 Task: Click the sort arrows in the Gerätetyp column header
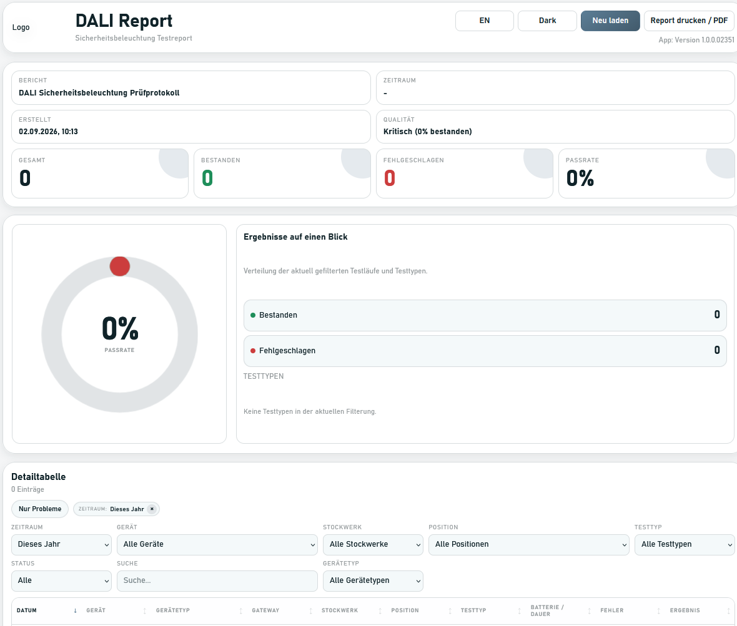click(240, 610)
